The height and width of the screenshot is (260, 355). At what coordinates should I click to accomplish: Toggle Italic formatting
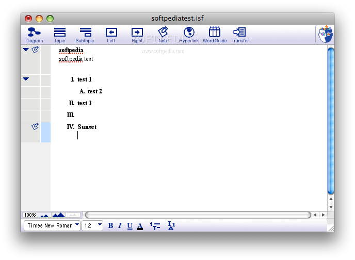[x=120, y=225]
